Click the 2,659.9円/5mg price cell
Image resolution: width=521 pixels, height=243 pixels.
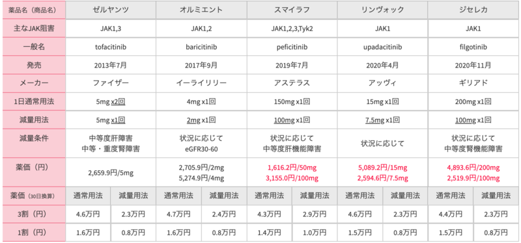click(111, 173)
